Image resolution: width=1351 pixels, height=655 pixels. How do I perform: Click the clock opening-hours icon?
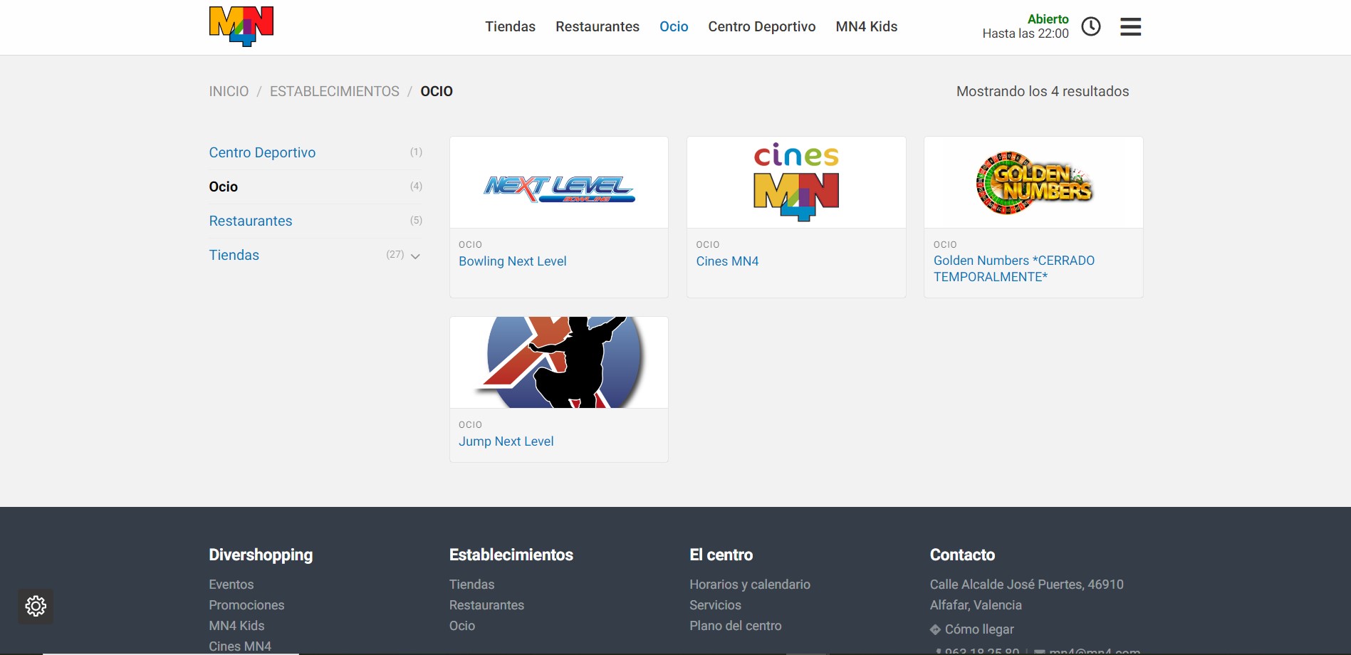click(x=1090, y=26)
